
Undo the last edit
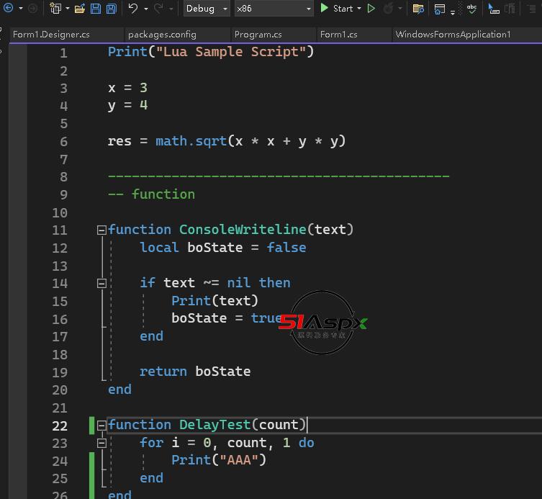pyautogui.click(x=133, y=9)
